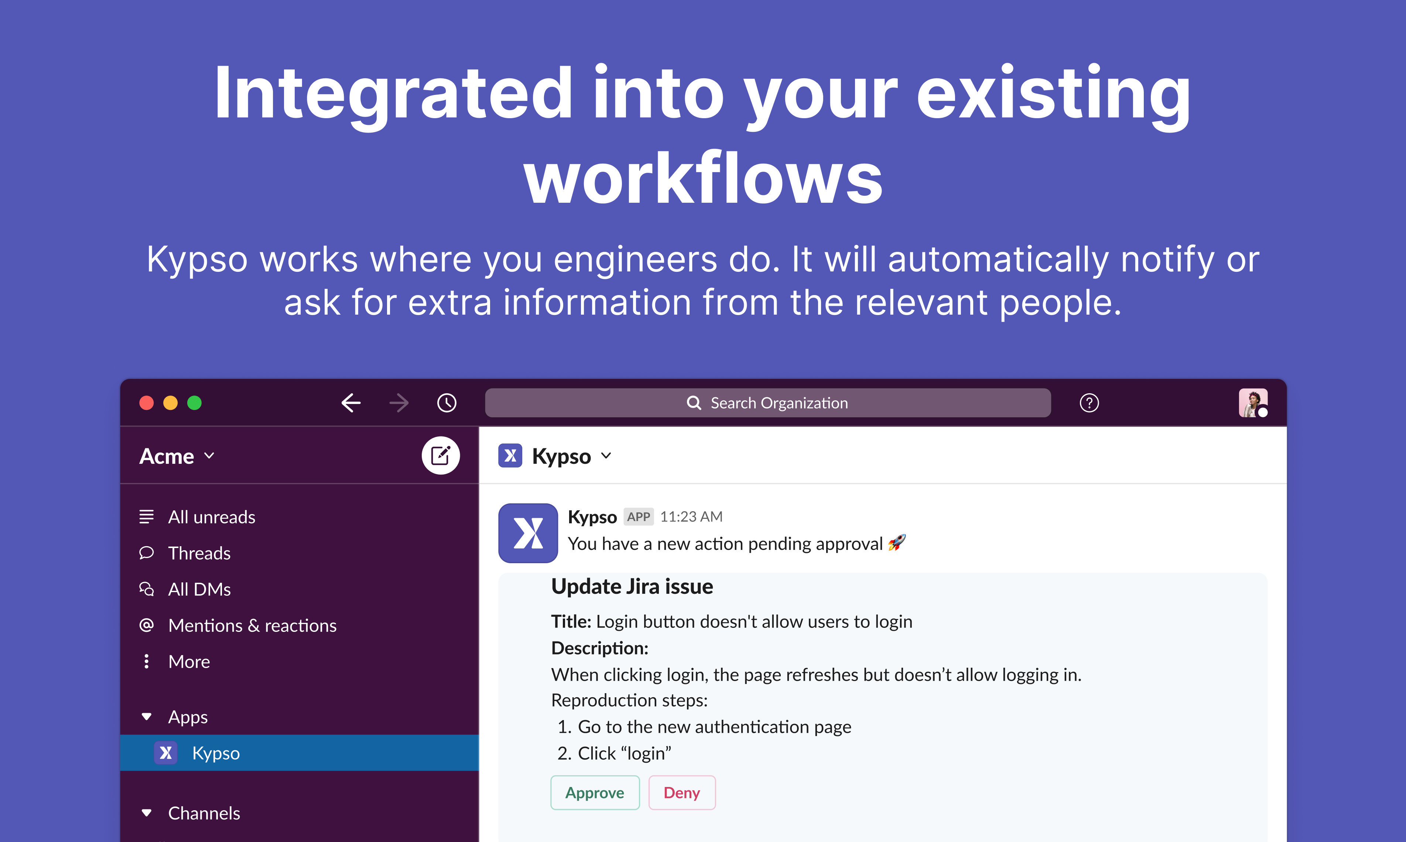Click the help question mark icon

click(x=1089, y=403)
